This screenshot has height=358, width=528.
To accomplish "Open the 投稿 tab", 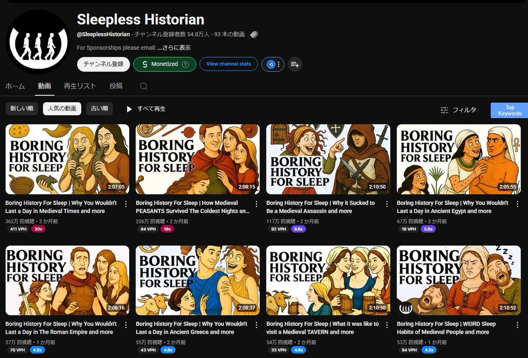I will coord(116,86).
